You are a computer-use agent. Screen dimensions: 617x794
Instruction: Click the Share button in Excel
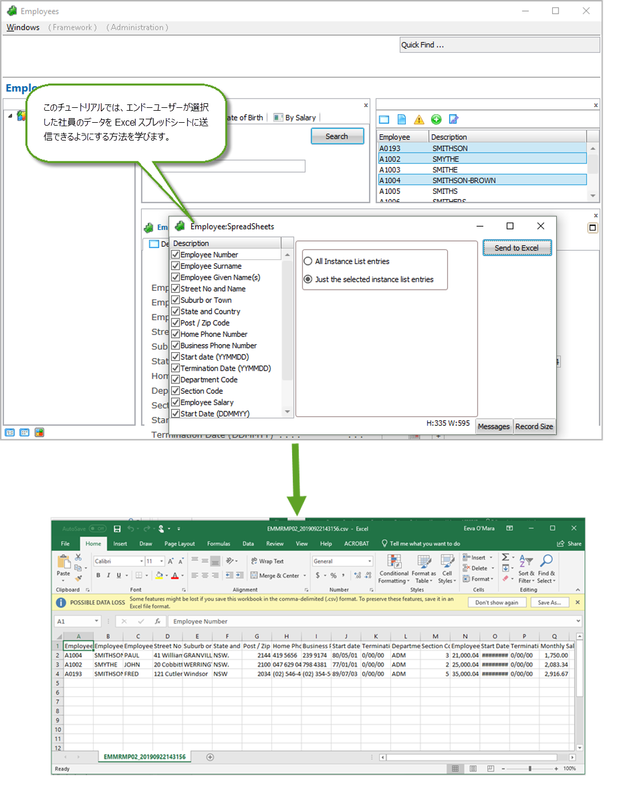click(x=569, y=543)
